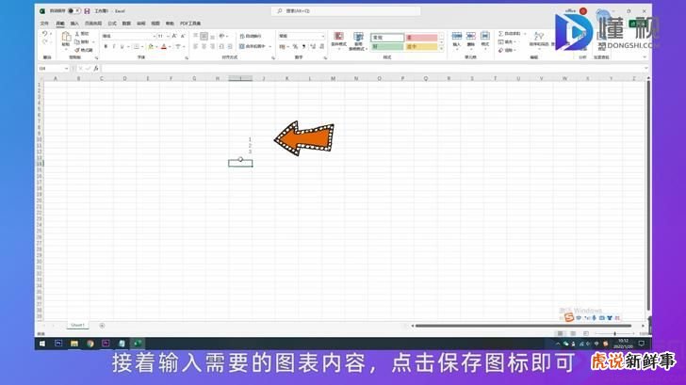Click the Paste clipboard icon
686x385 pixels.
[66, 37]
